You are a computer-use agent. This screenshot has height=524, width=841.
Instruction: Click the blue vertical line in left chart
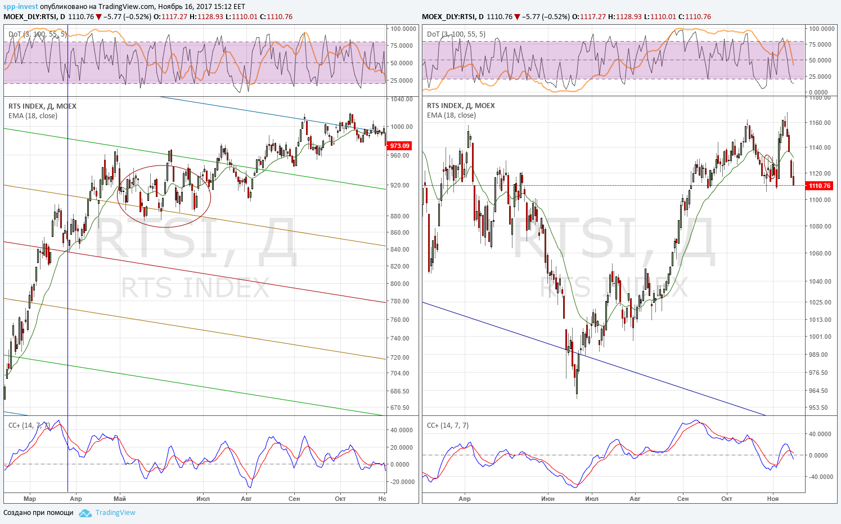[68, 281]
